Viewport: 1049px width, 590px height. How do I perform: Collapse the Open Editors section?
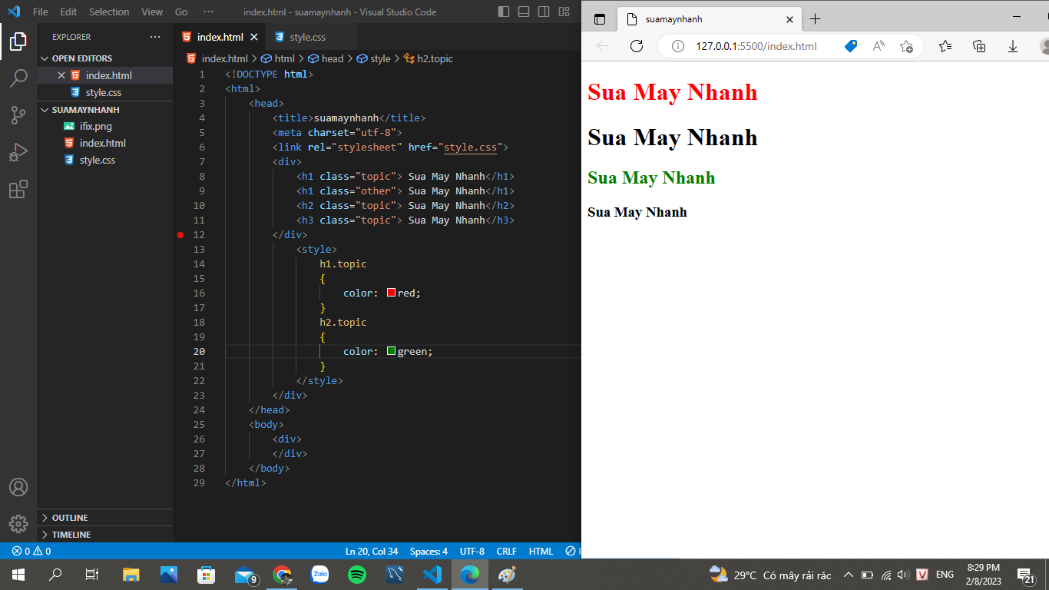(104, 58)
